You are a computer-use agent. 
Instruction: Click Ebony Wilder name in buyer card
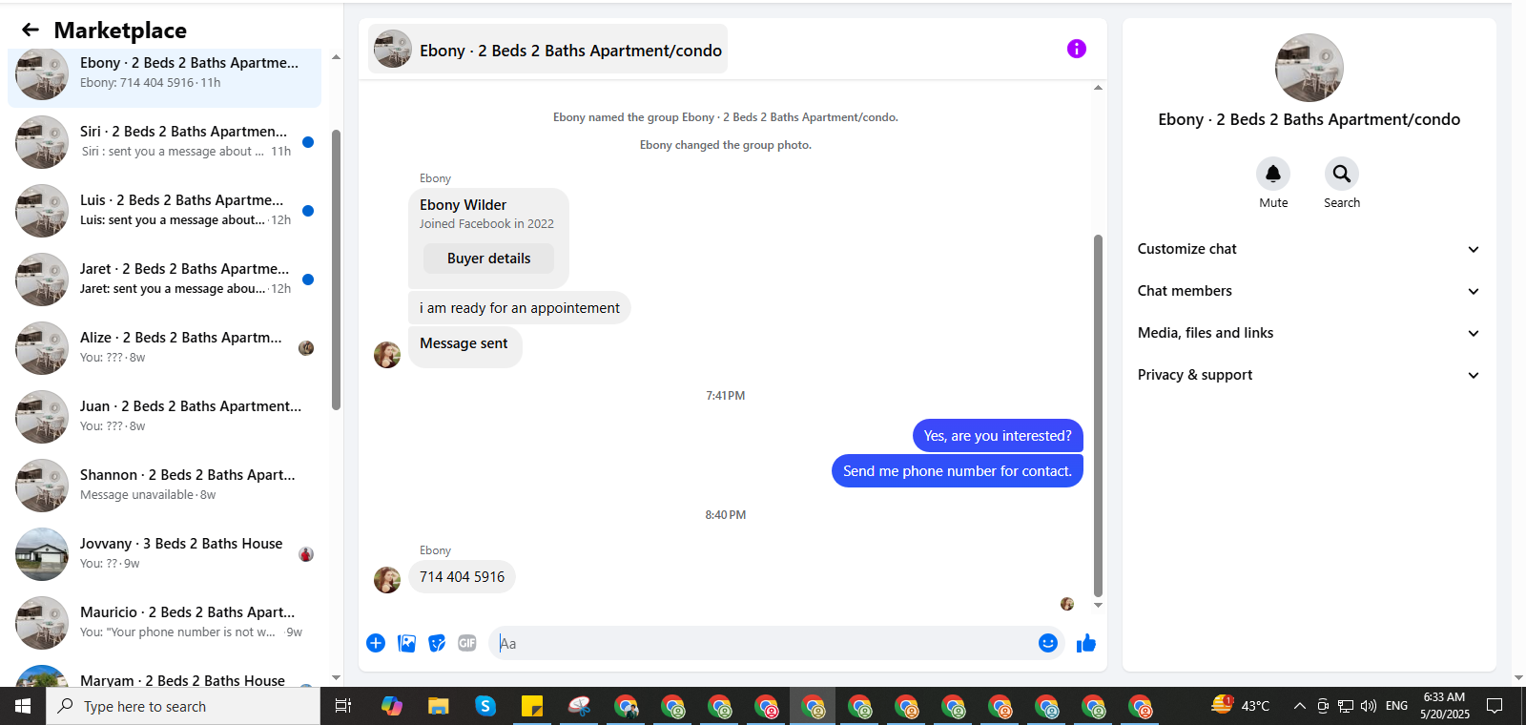click(463, 205)
